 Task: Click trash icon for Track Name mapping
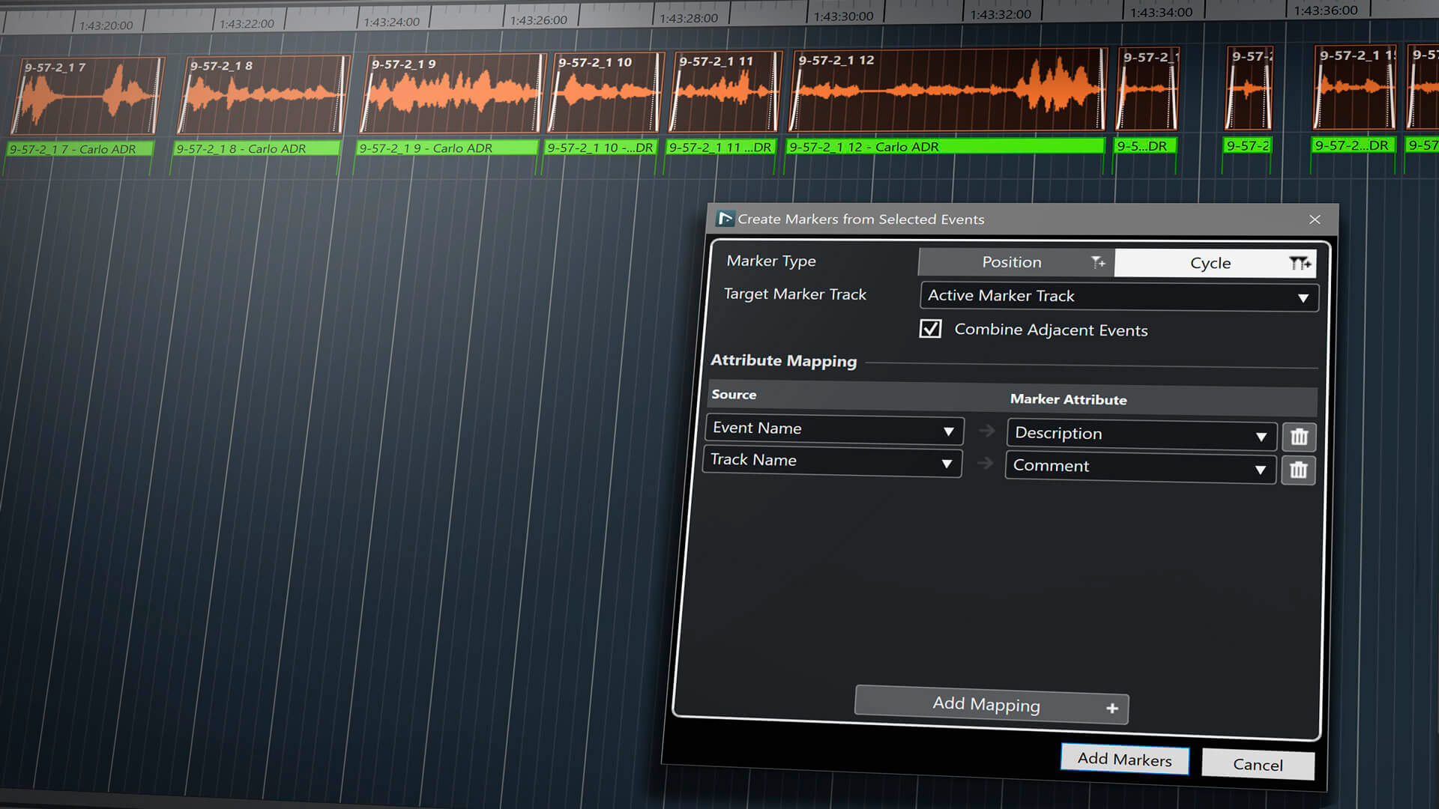coord(1298,470)
